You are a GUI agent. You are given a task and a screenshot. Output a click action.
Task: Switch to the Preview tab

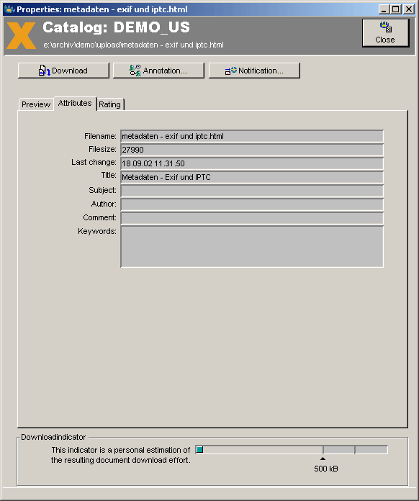(x=36, y=104)
